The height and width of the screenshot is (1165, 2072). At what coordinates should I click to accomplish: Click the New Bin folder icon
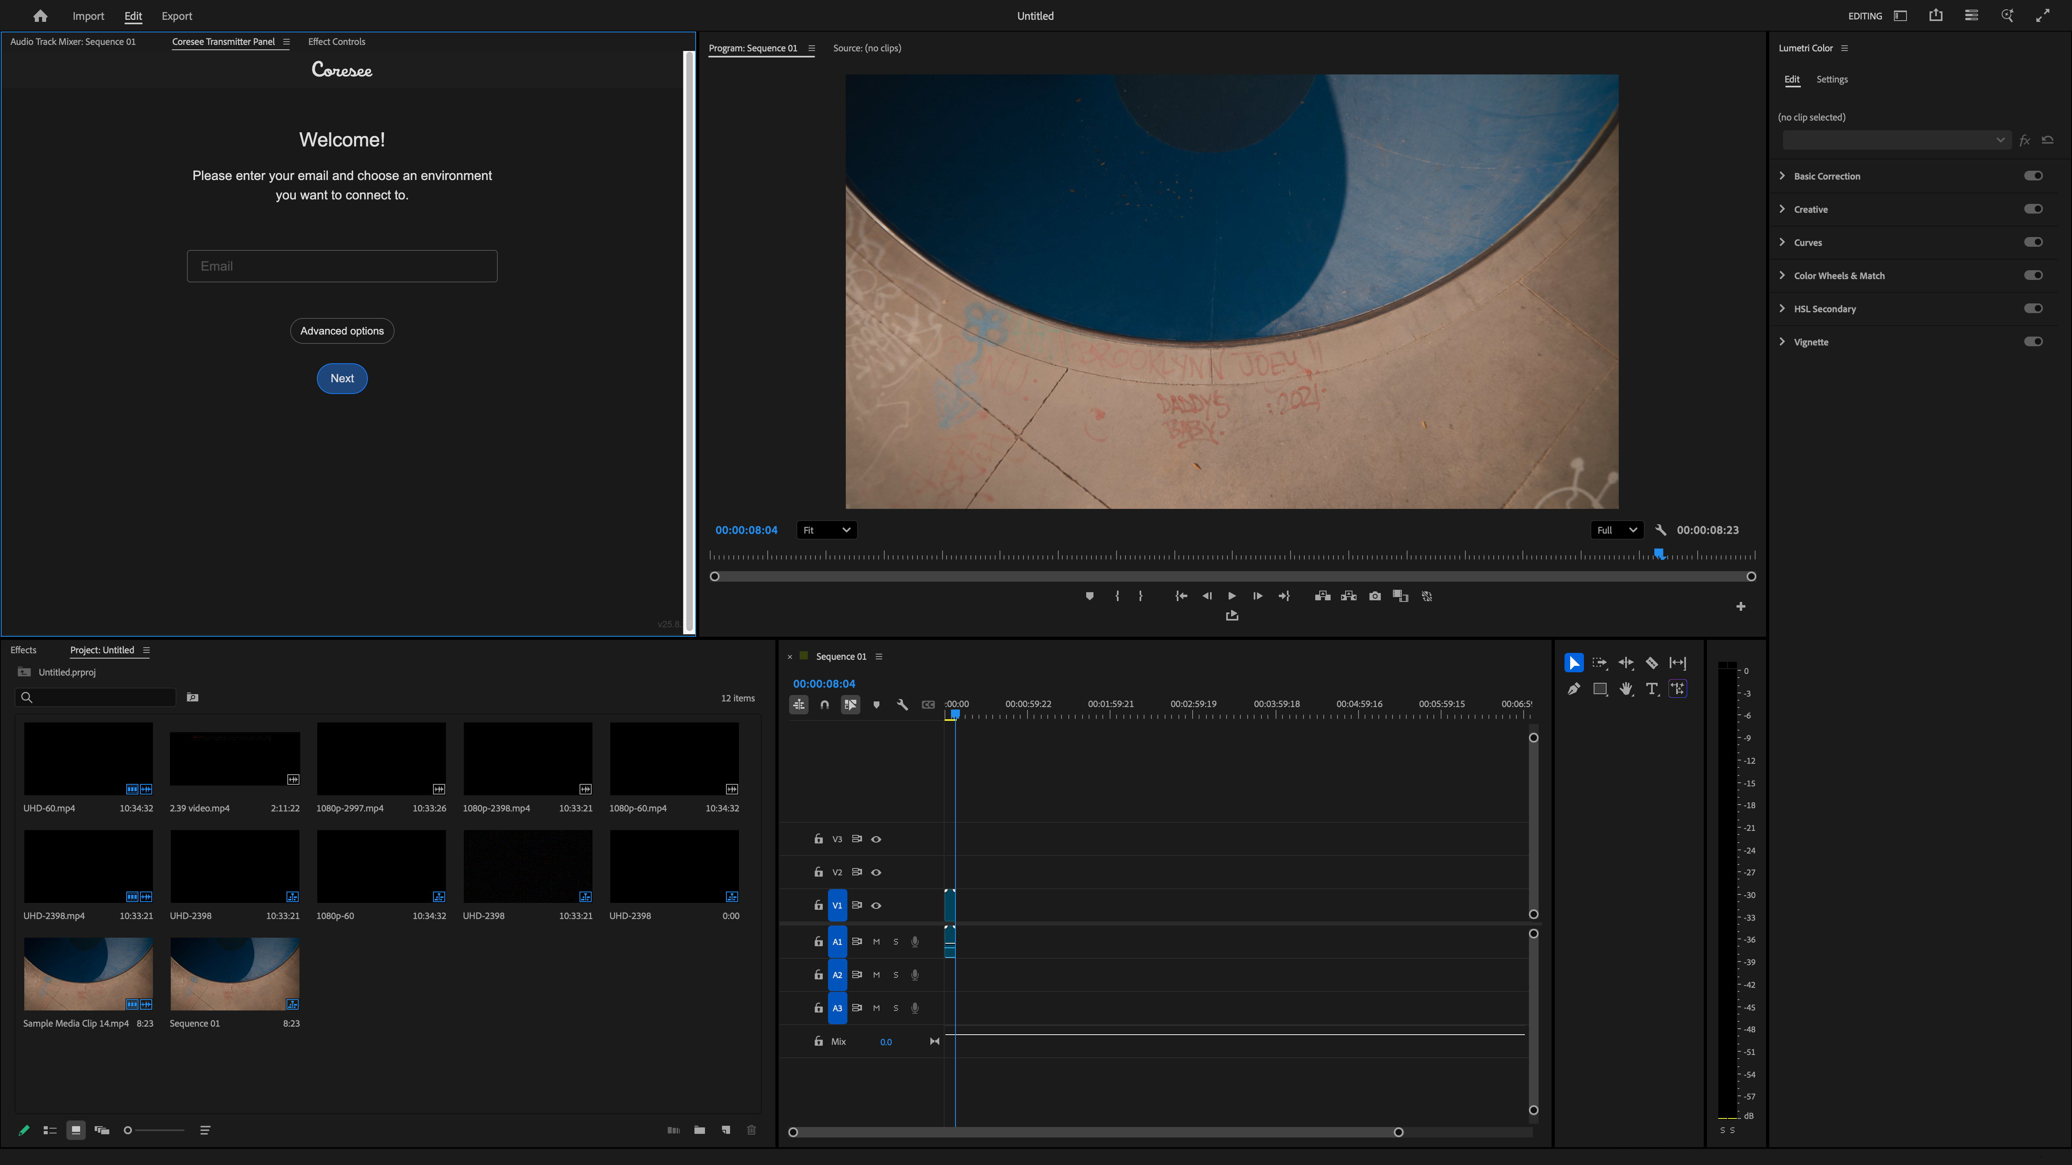point(699,1131)
